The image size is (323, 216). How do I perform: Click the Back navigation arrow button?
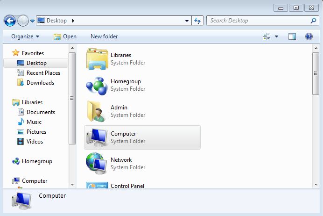[x=10, y=21]
